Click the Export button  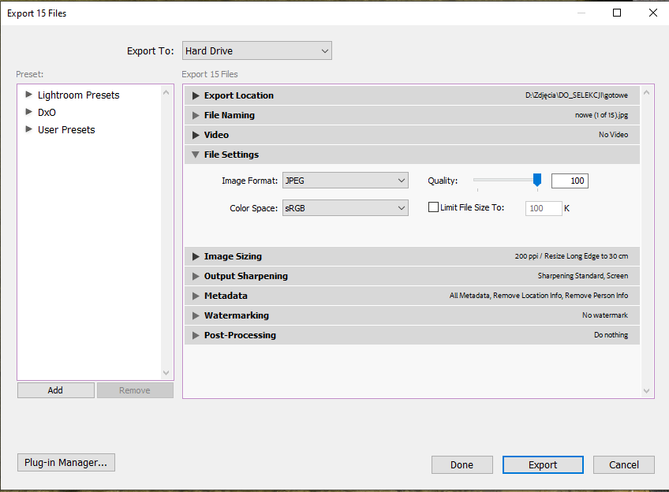click(543, 465)
